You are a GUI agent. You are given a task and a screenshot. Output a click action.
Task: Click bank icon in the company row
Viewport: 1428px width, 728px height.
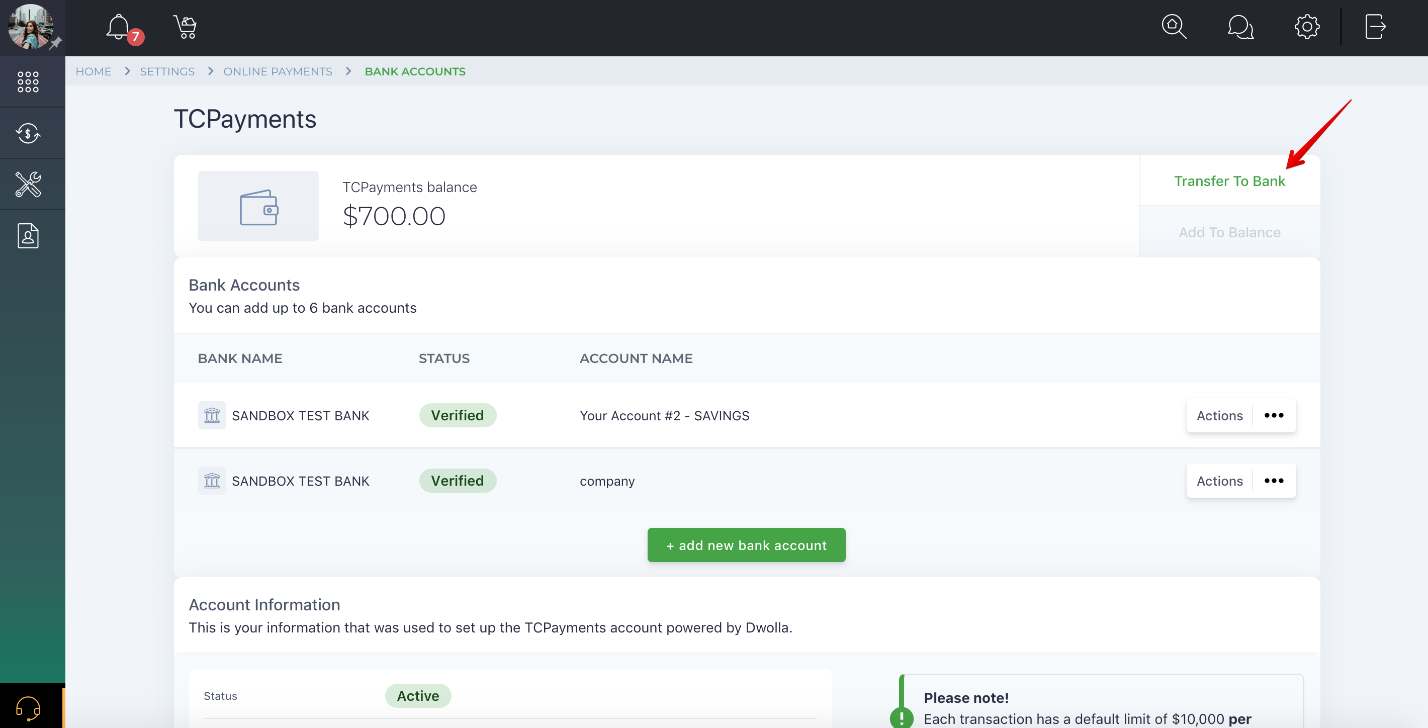[212, 481]
